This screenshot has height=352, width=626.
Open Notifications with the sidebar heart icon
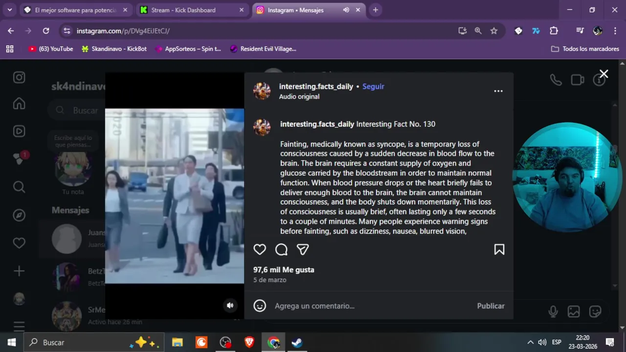coord(19,243)
